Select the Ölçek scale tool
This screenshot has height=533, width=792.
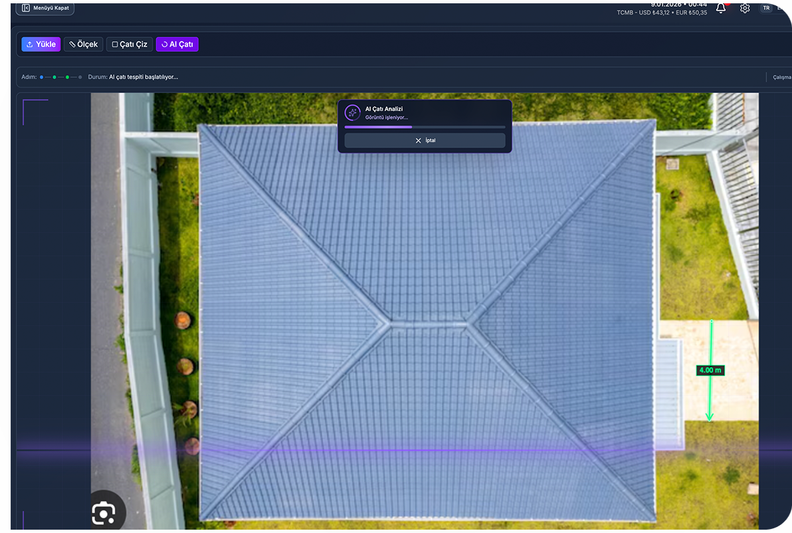click(x=84, y=45)
